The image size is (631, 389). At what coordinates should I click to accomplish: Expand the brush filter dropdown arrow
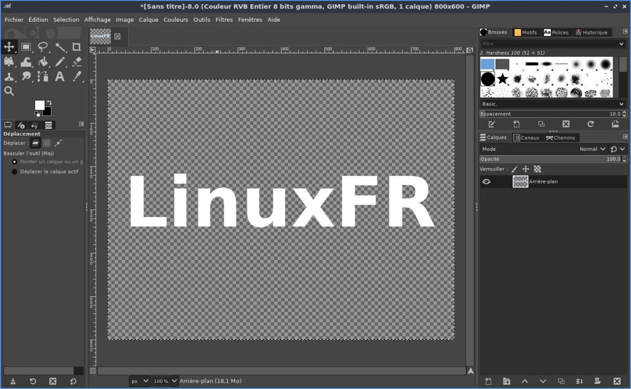coord(622,44)
